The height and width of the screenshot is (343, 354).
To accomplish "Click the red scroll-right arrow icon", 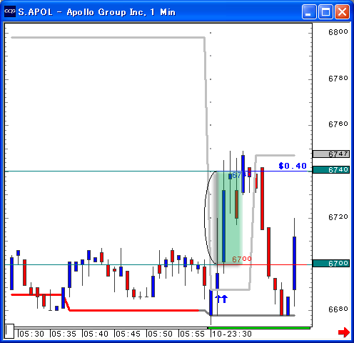I will click(x=344, y=332).
